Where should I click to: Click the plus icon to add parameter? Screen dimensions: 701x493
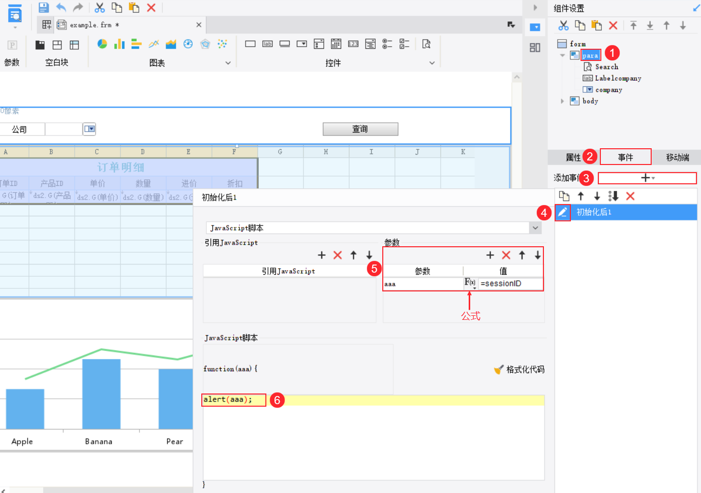coord(490,255)
